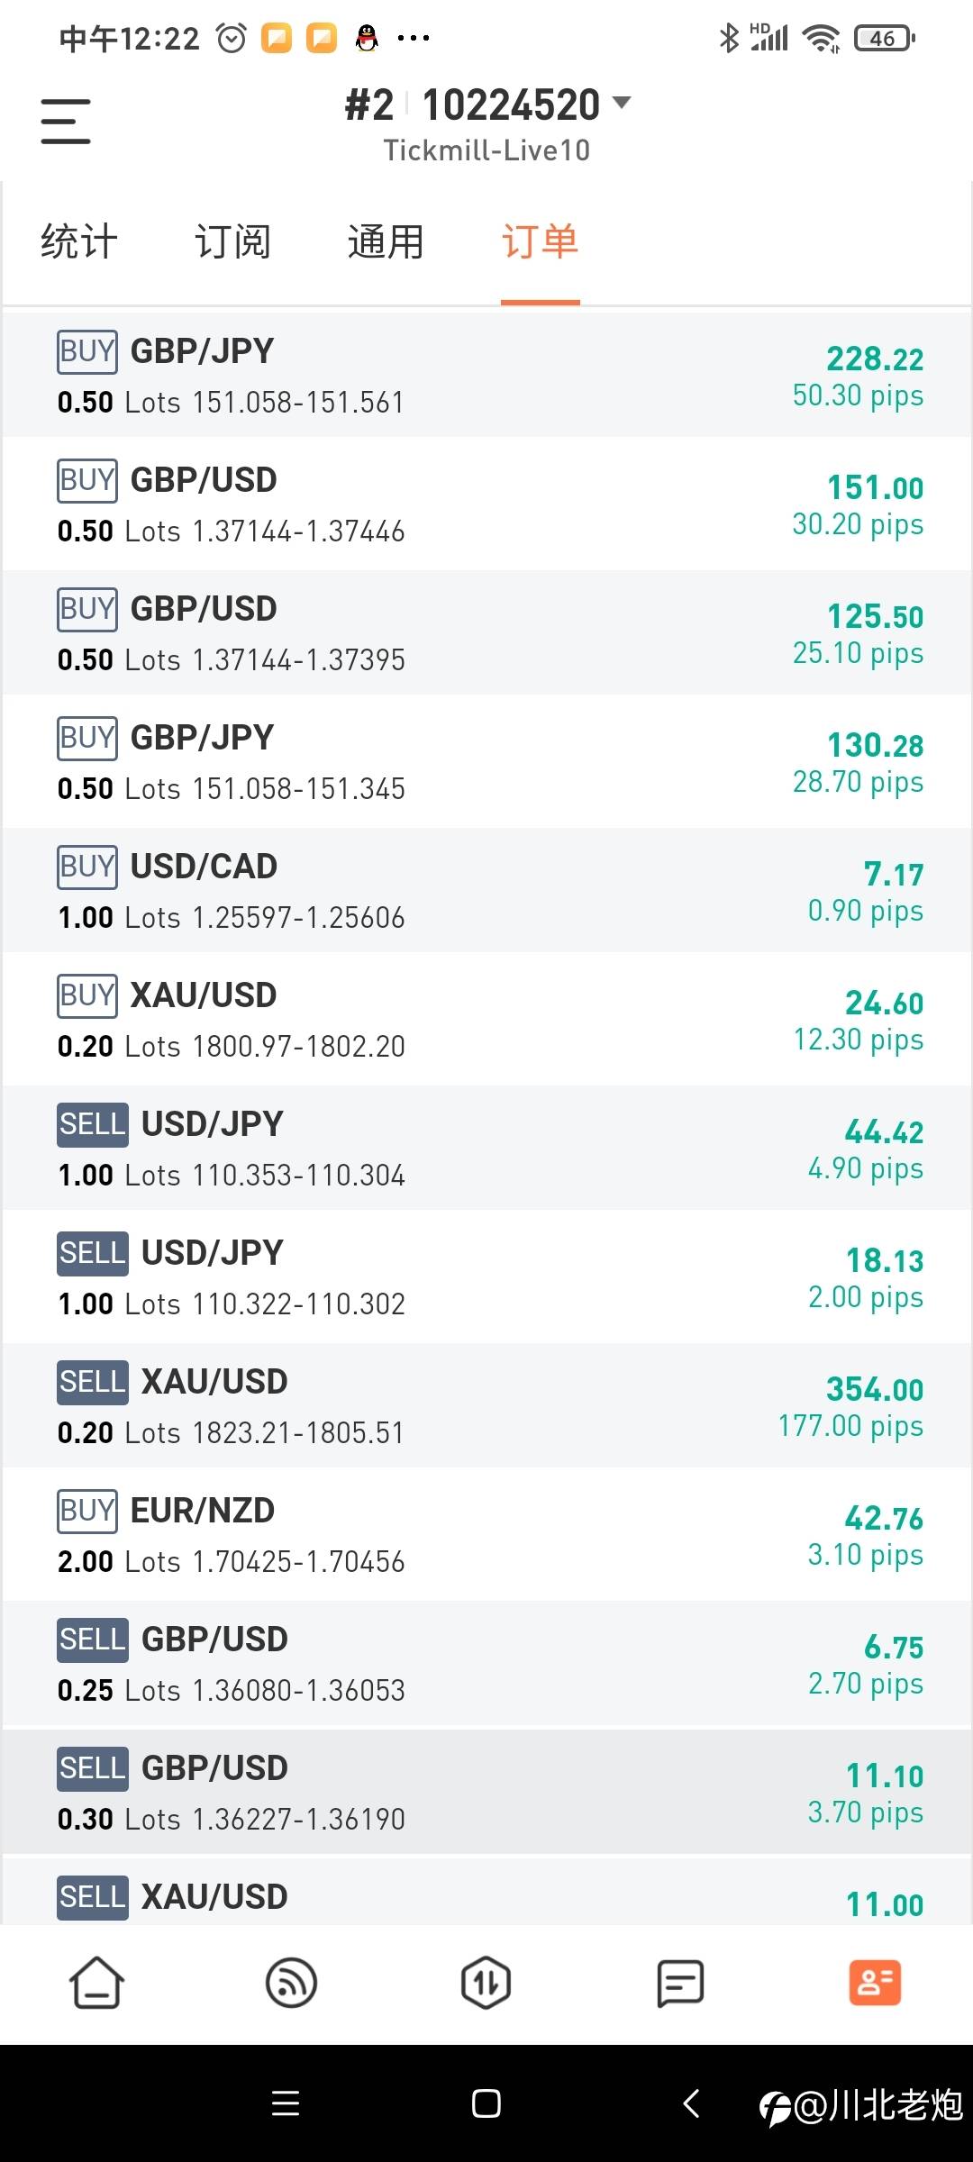The height and width of the screenshot is (2162, 973).
Task: Tap the Tickmill-Live10 server label
Action: [486, 150]
